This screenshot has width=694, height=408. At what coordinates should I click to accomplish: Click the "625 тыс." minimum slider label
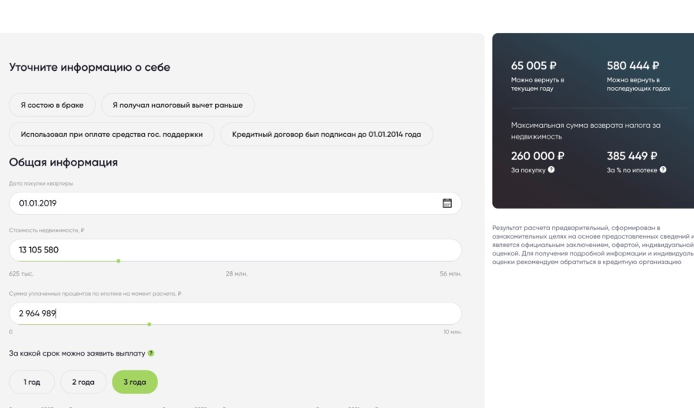click(x=22, y=274)
